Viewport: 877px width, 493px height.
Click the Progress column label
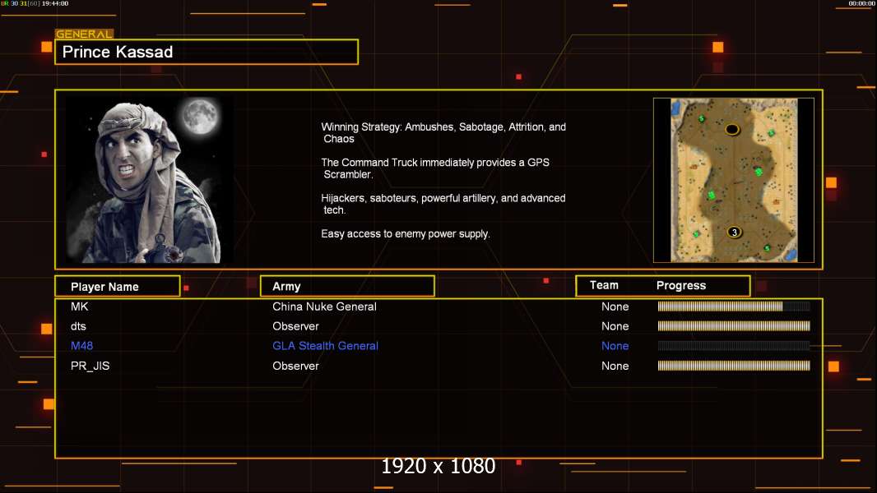(680, 285)
